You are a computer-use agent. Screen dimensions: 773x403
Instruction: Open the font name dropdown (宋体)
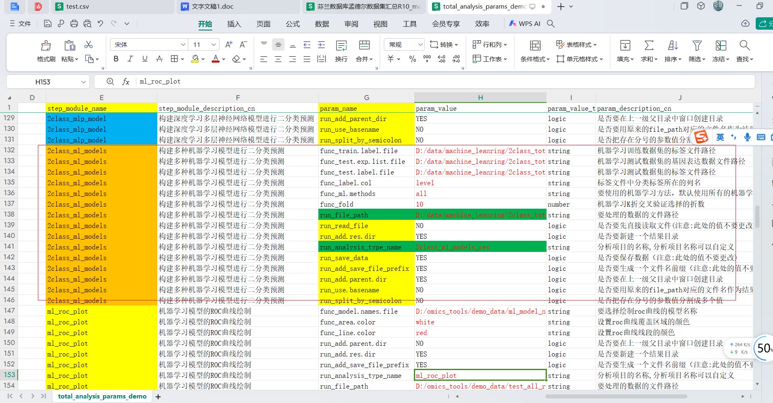point(183,44)
